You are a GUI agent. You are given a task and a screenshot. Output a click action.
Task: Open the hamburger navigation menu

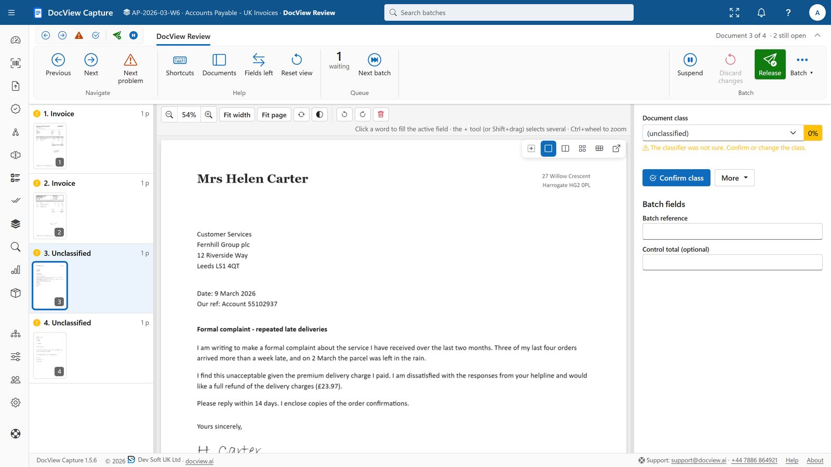(11, 12)
